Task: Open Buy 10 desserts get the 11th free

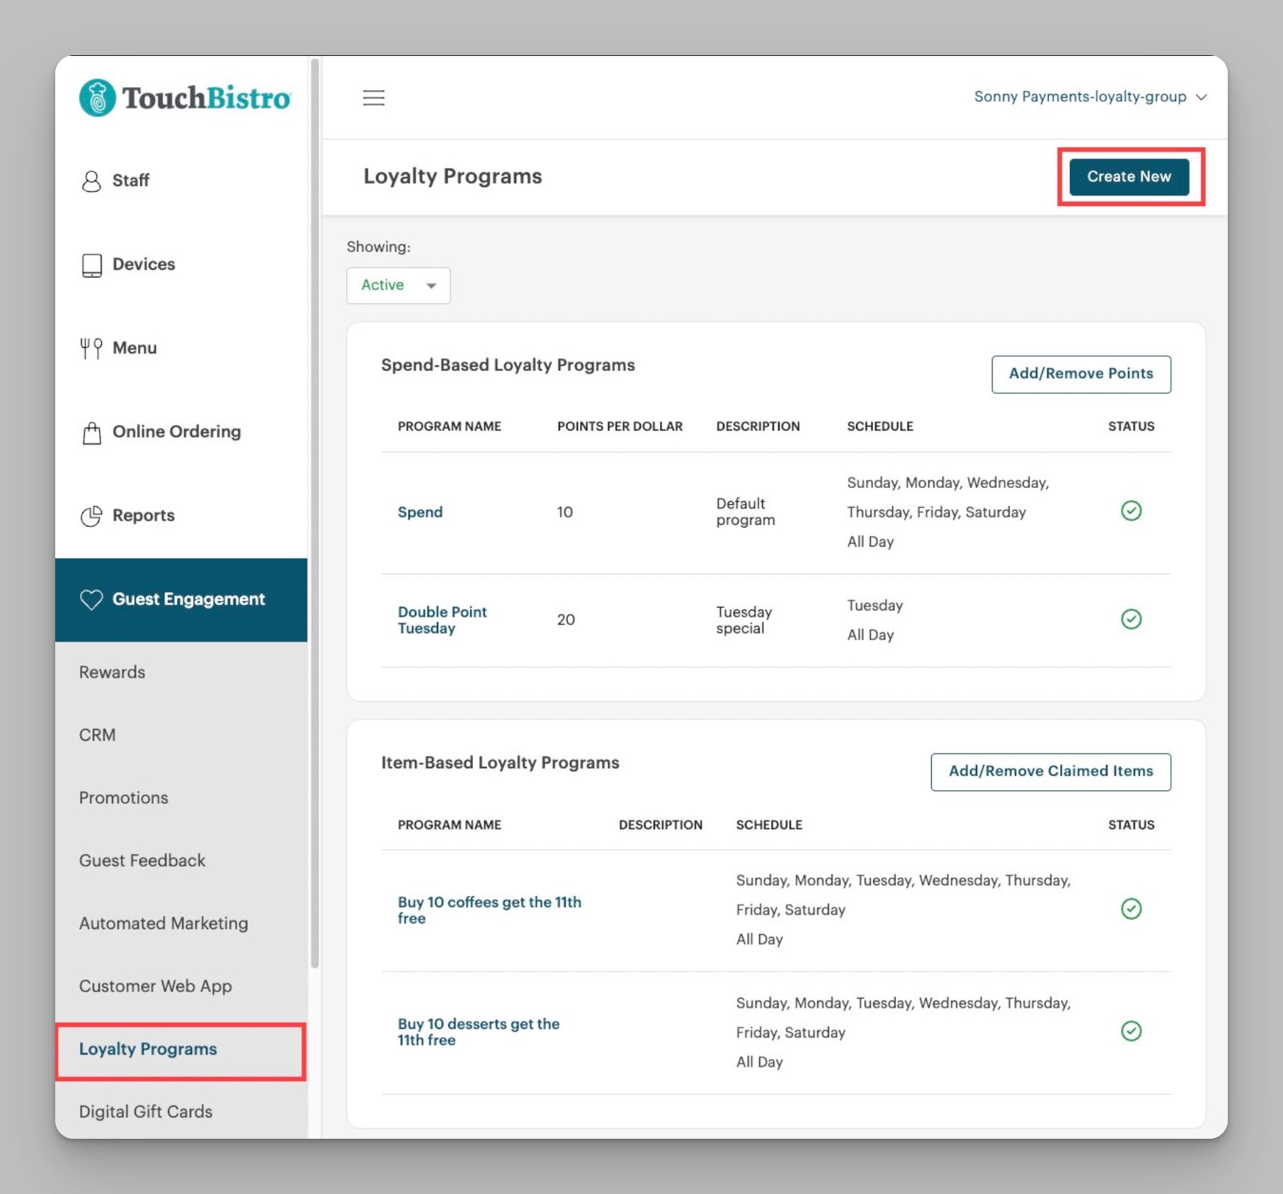Action: tap(479, 1032)
